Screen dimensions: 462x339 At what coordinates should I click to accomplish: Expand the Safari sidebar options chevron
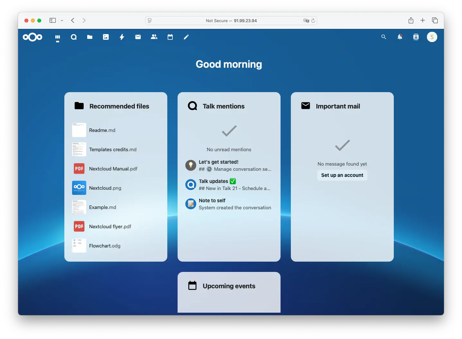click(x=62, y=21)
